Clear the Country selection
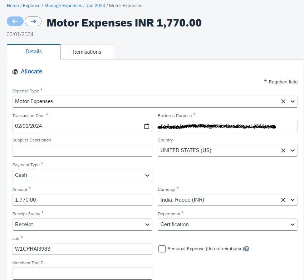Screen dimensions: 304x280 pyautogui.click(x=283, y=150)
